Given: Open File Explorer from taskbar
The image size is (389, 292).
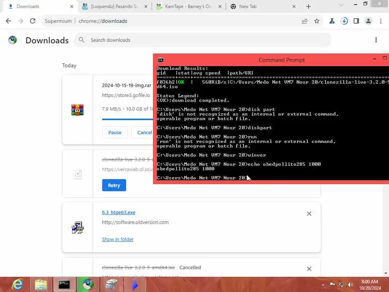Looking at the screenshot, I should click(41, 284).
